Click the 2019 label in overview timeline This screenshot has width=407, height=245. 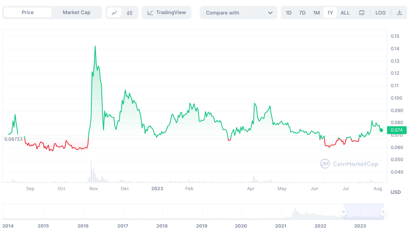pyautogui.click(x=202, y=226)
